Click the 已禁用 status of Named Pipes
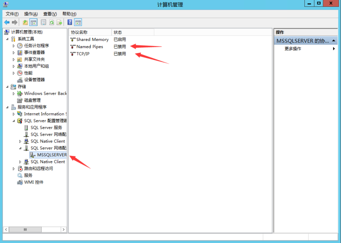 pyautogui.click(x=120, y=46)
